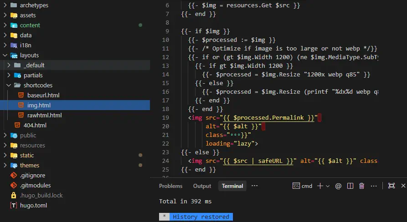Image resolution: width=407 pixels, height=222 pixels.
Task: Click line number 19 in gutter
Action: click(165, 118)
